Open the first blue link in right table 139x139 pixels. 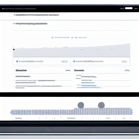(x=87, y=80)
